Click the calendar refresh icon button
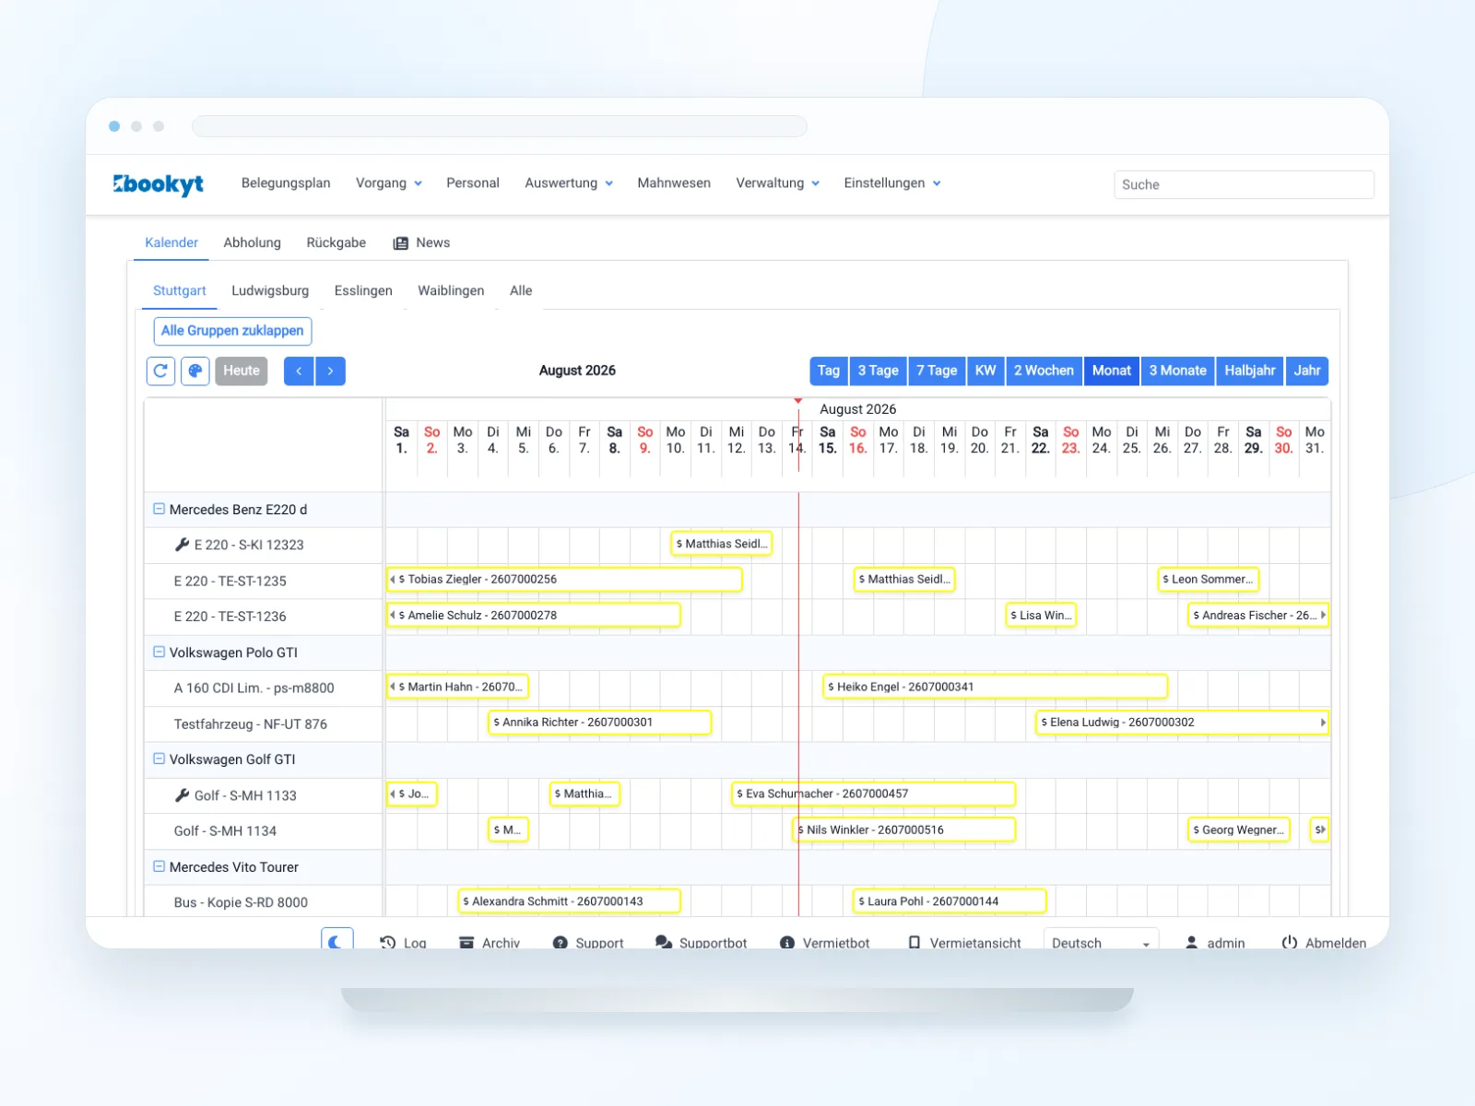 pyautogui.click(x=160, y=371)
